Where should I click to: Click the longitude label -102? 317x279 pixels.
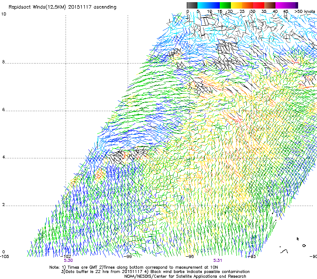[x=66, y=256]
